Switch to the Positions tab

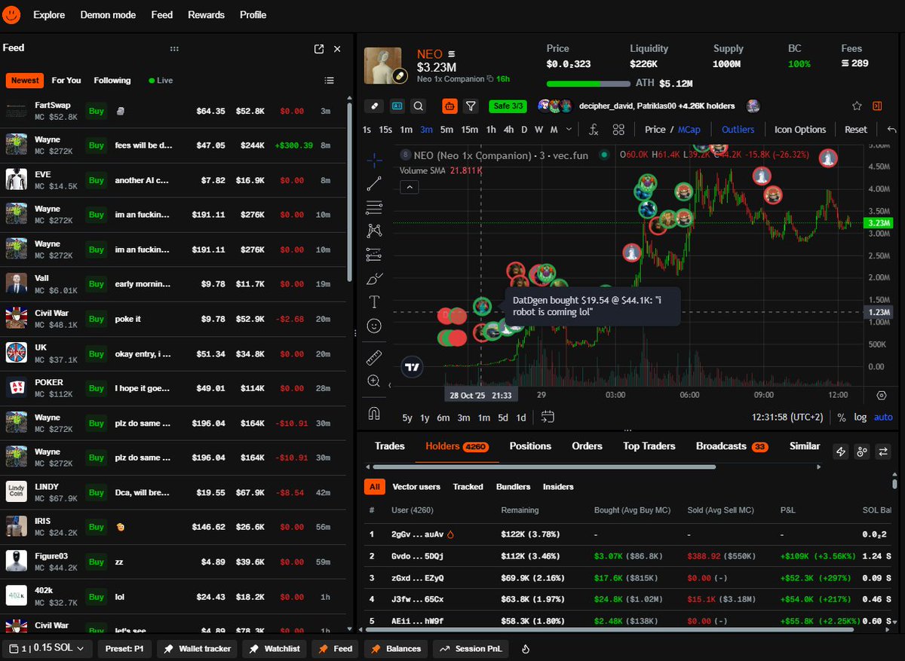point(530,446)
